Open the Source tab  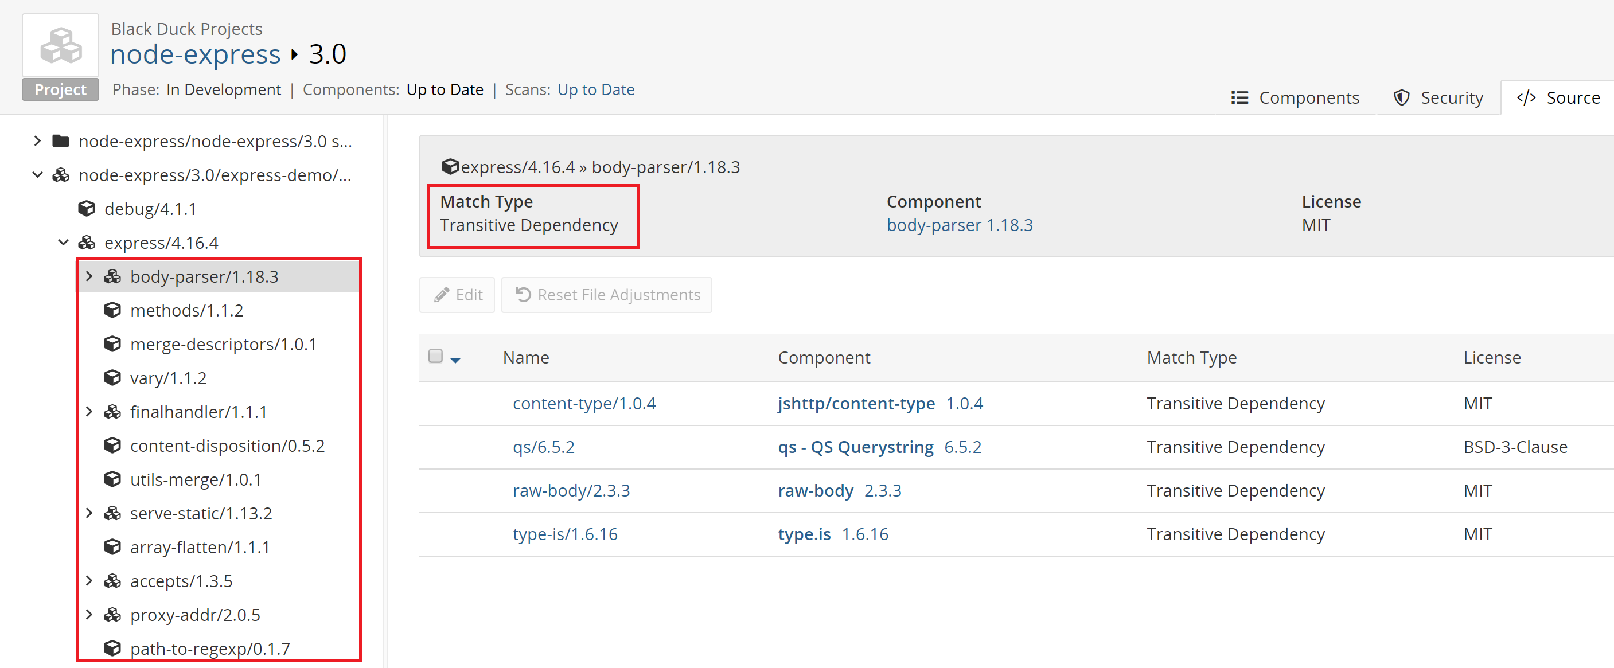point(1558,97)
